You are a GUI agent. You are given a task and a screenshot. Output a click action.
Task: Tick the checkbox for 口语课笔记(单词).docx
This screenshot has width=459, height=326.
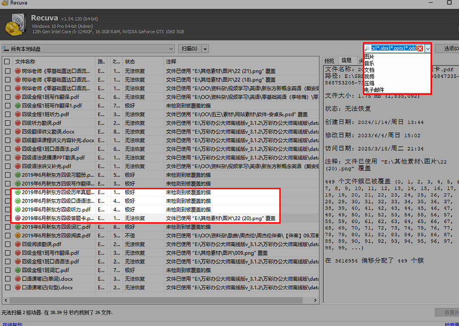[8, 279]
